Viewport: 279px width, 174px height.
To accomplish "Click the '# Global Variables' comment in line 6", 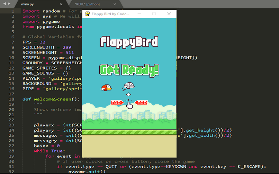I will 48,37.
